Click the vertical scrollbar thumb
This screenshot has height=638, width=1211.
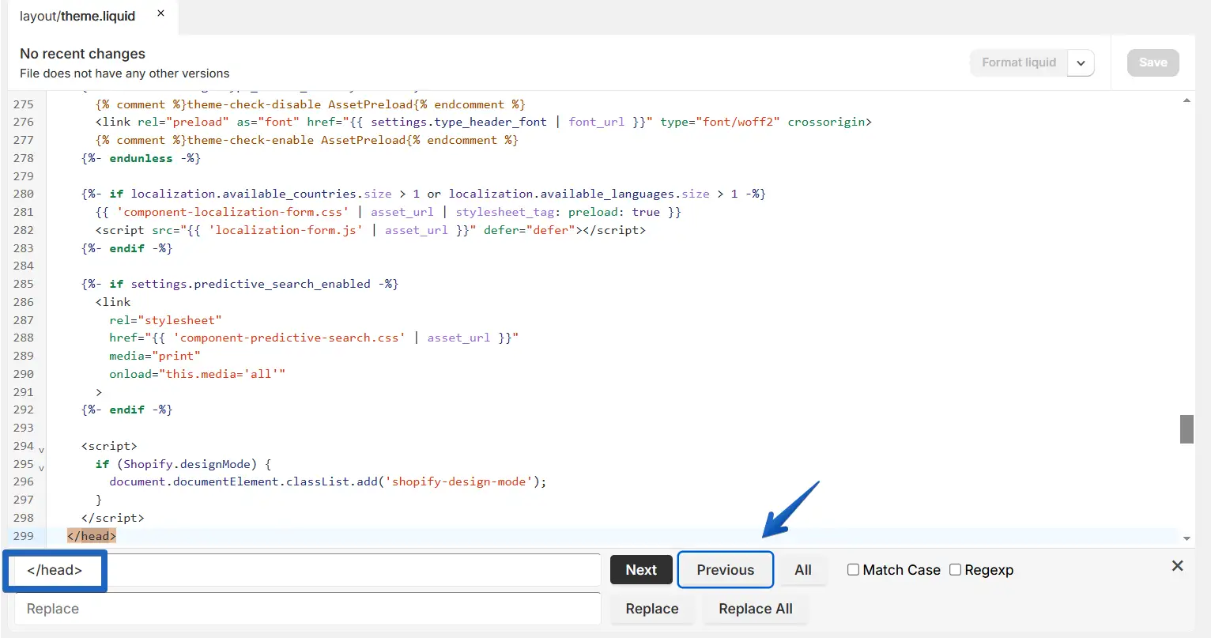pos(1186,428)
